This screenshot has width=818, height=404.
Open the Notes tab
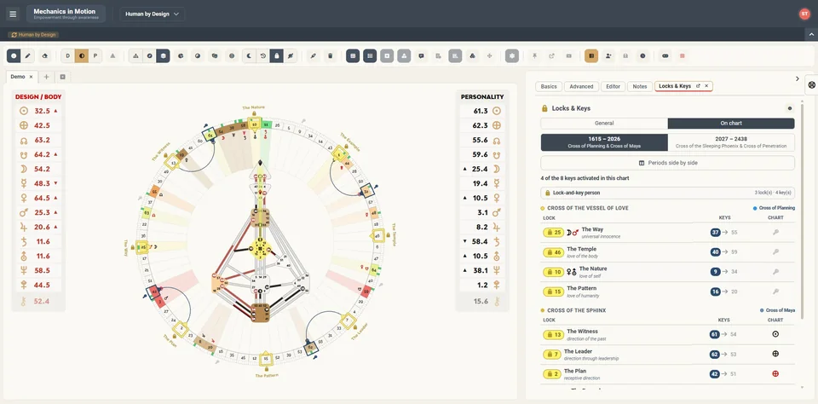640,87
